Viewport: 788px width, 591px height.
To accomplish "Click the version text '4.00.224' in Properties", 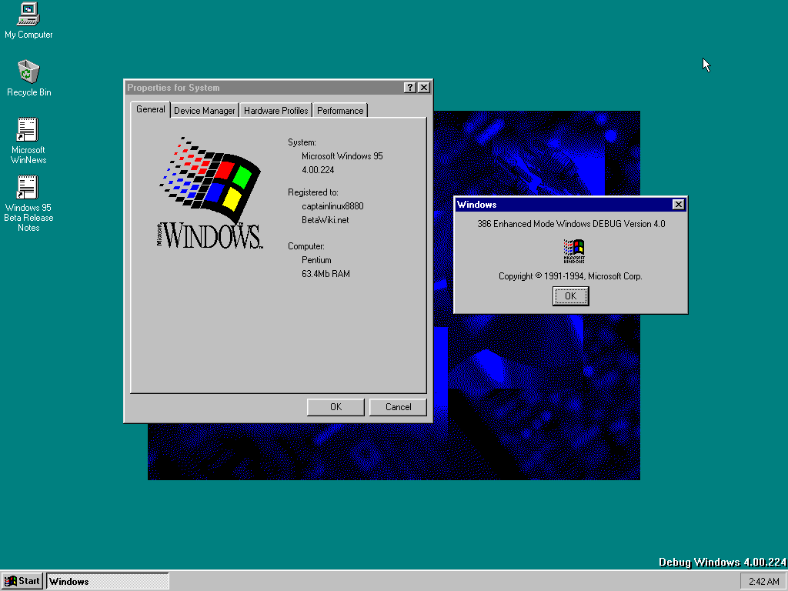I will click(318, 170).
